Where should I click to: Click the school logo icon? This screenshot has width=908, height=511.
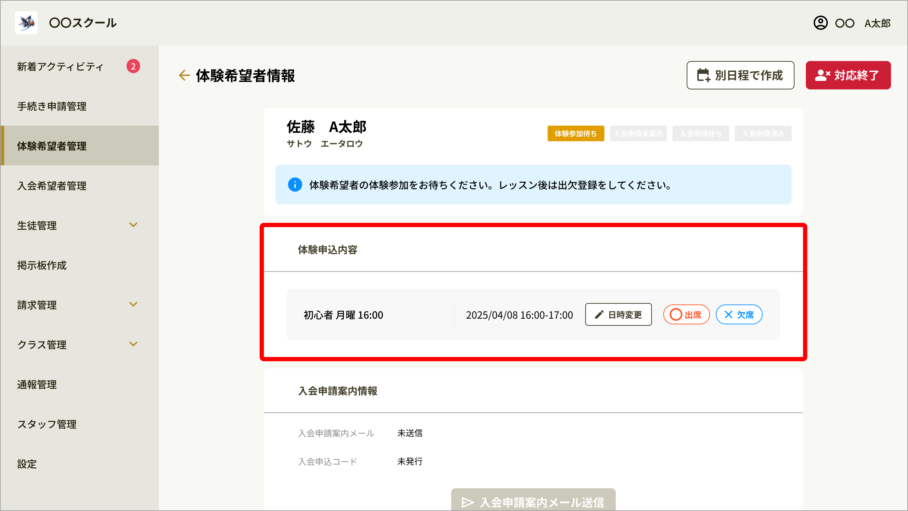coord(26,23)
